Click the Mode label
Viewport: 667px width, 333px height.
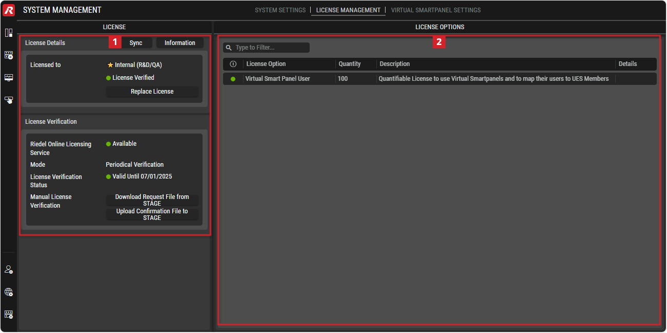point(37,165)
